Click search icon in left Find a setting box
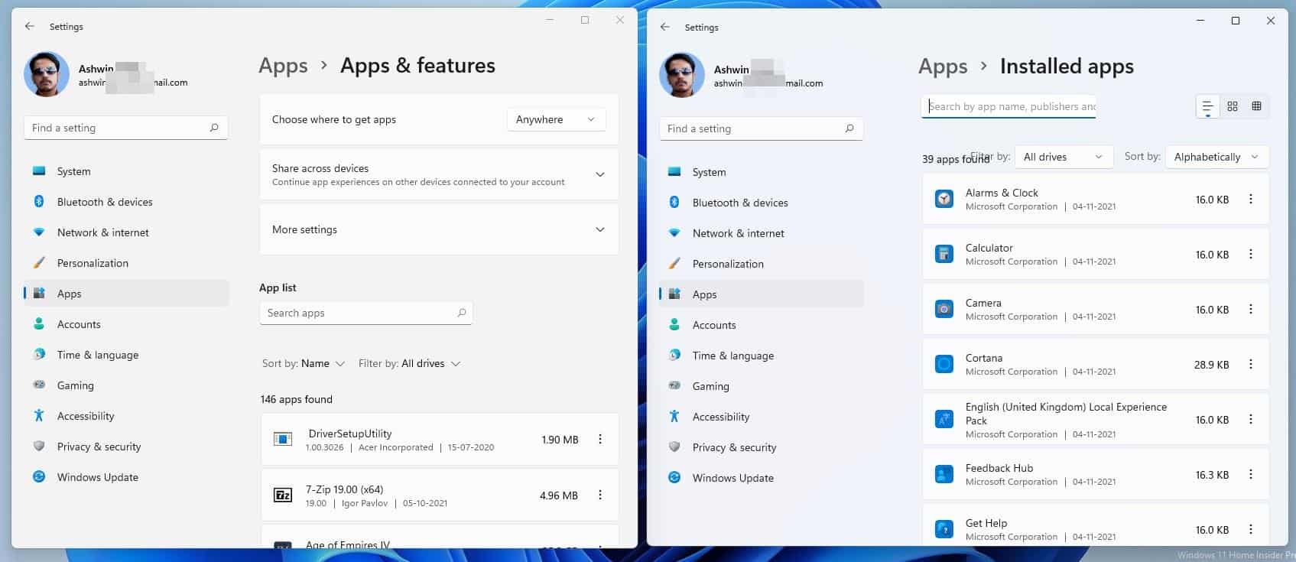Viewport: 1296px width, 562px height. pos(214,128)
